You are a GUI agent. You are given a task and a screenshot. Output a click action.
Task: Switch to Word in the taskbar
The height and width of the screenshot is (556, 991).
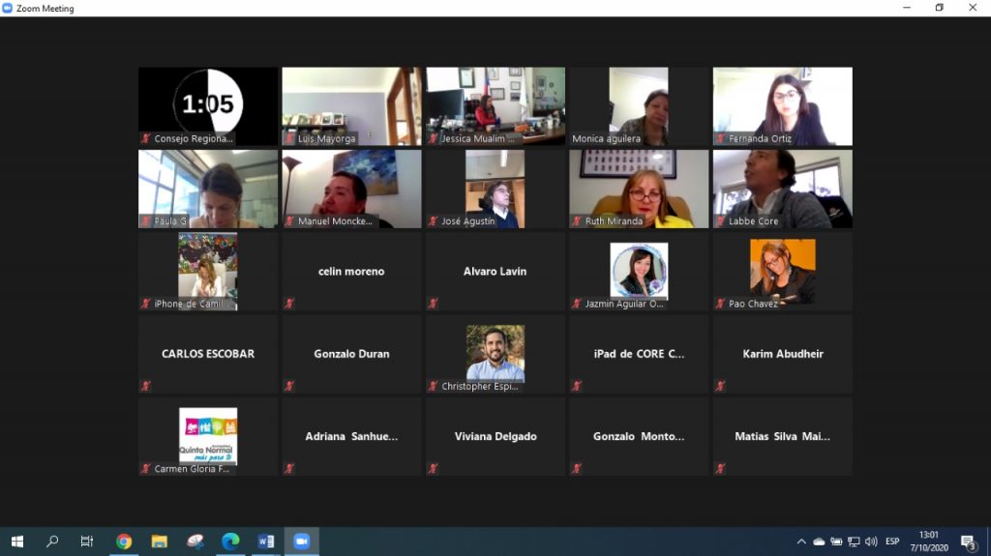pos(266,541)
